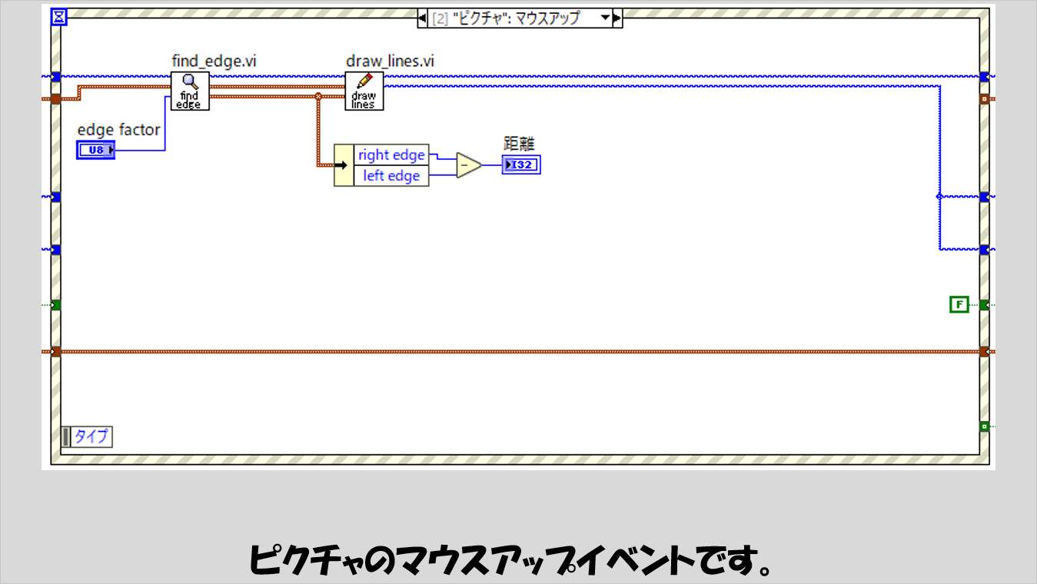Click the green tunnel beside False constant
This screenshot has height=584, width=1037.
[x=984, y=305]
